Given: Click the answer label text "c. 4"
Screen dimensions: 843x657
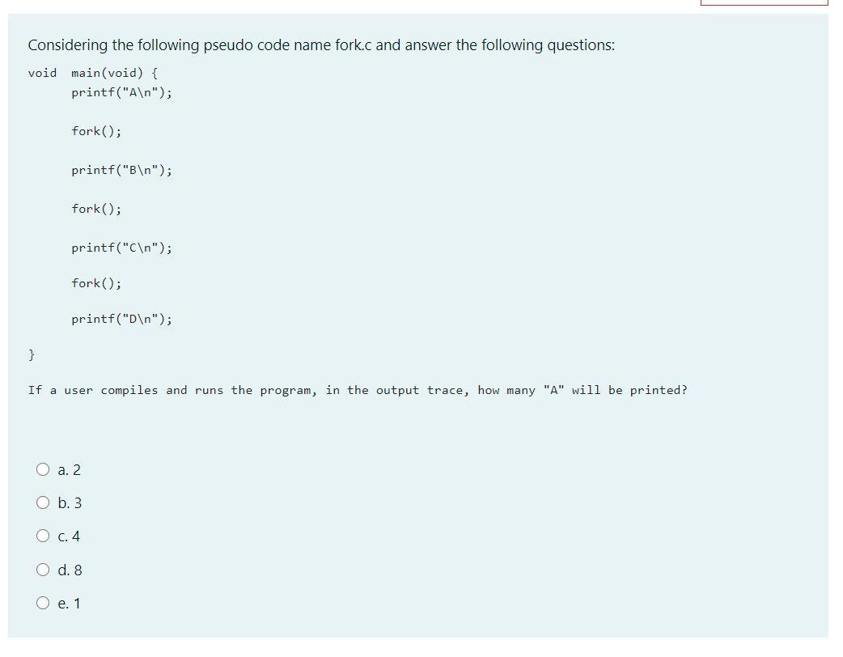Looking at the screenshot, I should [68, 536].
